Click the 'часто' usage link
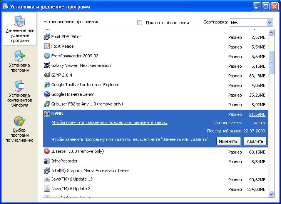This screenshot has height=204, width=281. point(259,123)
